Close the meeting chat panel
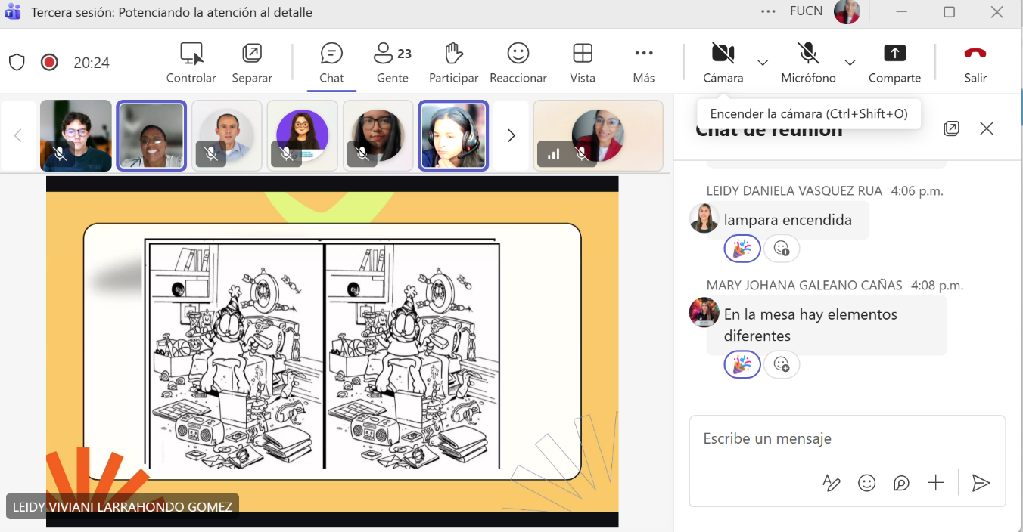Screen dimensions: 1023x532 click(987, 128)
